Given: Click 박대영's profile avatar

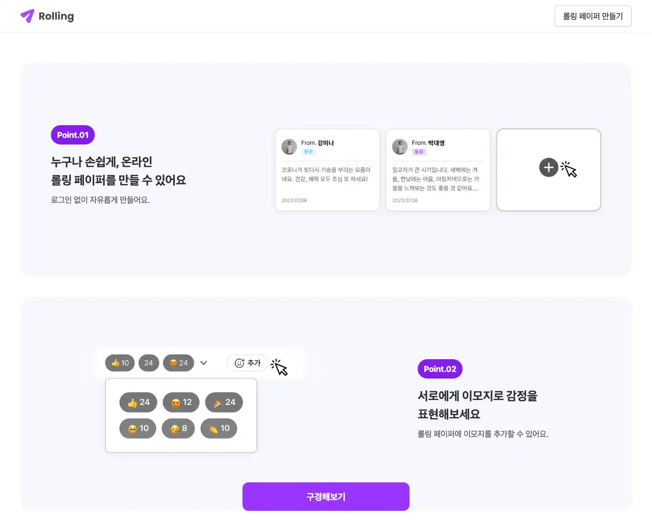Looking at the screenshot, I should [x=400, y=147].
